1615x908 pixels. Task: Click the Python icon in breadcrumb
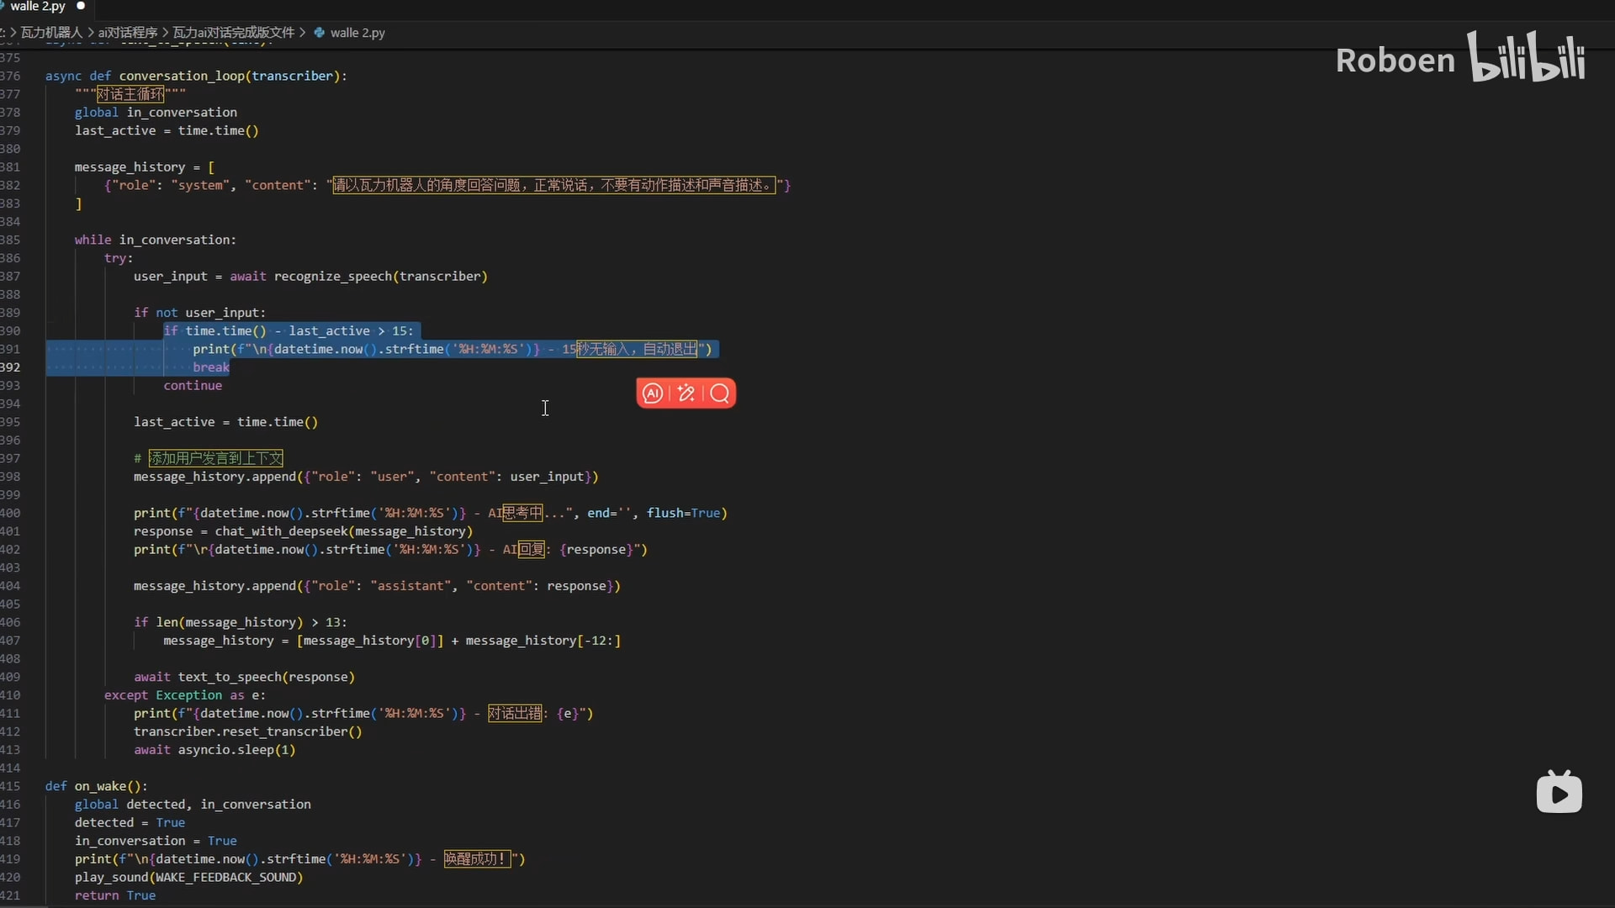coord(320,33)
